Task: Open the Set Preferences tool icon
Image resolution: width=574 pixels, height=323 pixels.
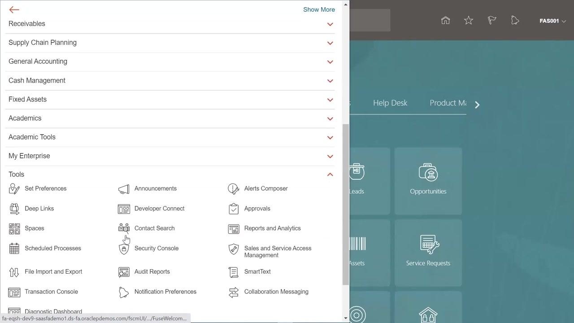Action: [x=14, y=189]
